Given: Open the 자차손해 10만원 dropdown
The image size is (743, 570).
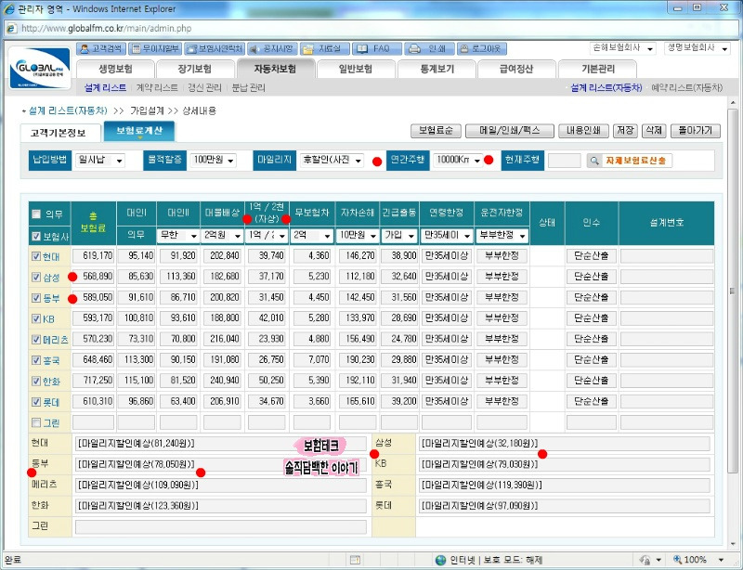Looking at the screenshot, I should pyautogui.click(x=358, y=236).
